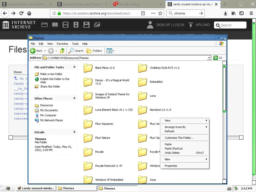
Task: Open Explorer File menu
Action: click(x=33, y=44)
